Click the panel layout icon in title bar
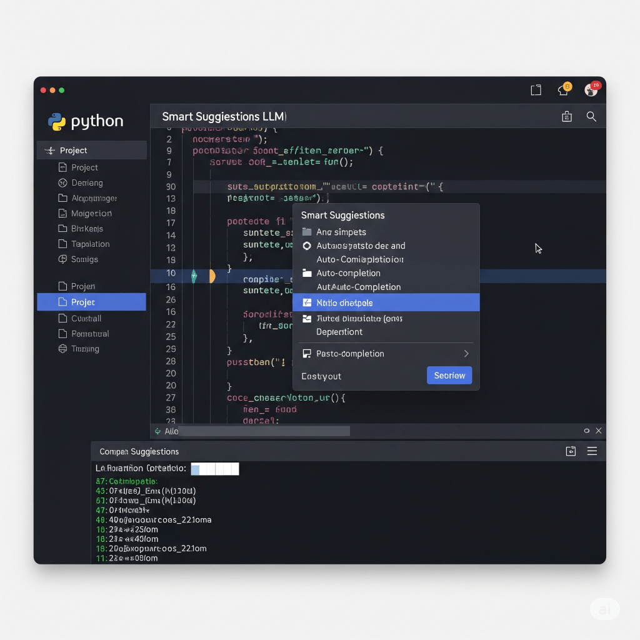The width and height of the screenshot is (640, 640). point(536,90)
